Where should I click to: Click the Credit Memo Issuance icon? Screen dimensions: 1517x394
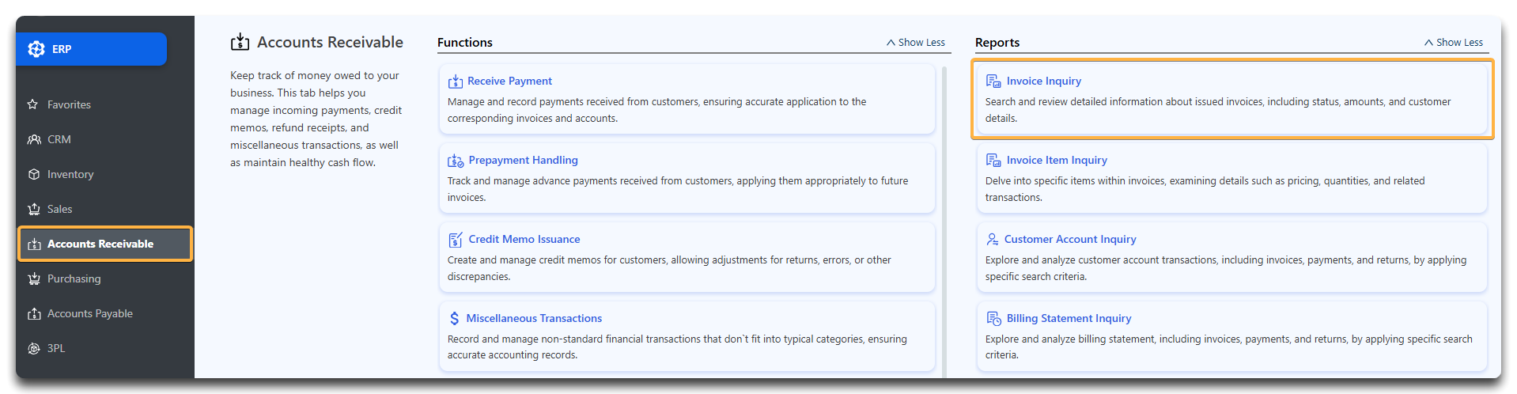[x=456, y=240]
